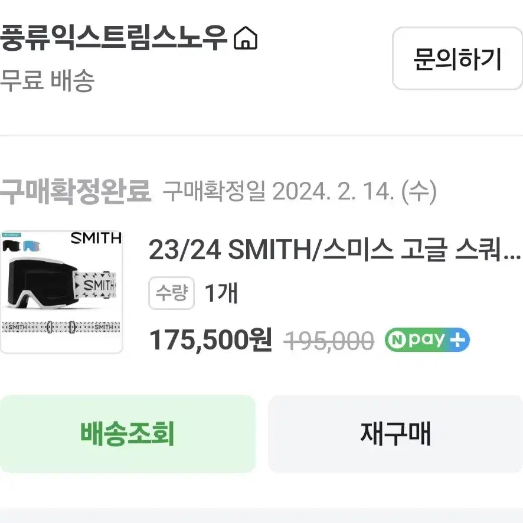Click the goggle strap strip in product image

(x=61, y=327)
